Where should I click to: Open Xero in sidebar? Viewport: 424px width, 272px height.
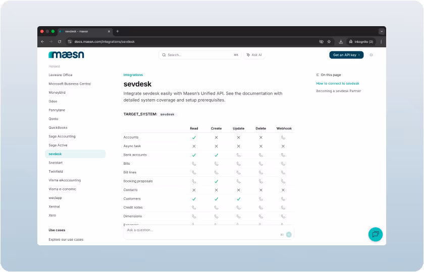click(x=52, y=215)
